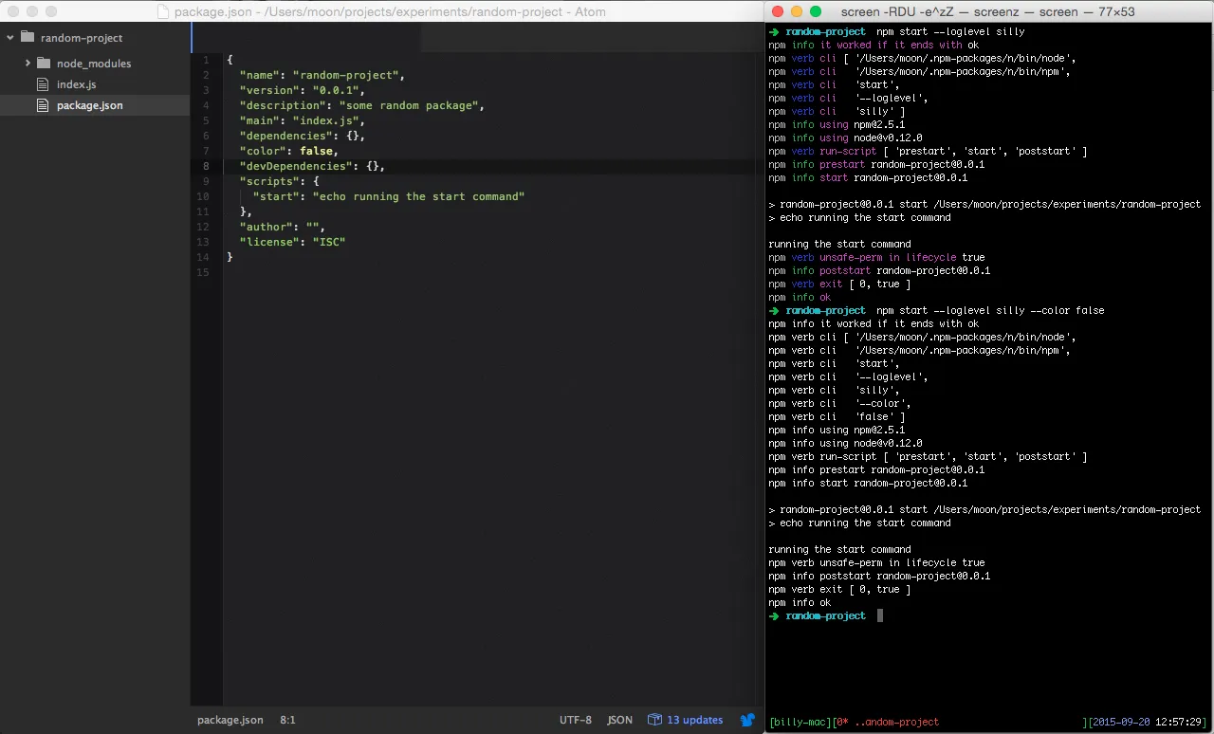This screenshot has height=734, width=1214.
Task: Open index.js from the tree view
Action: [76, 84]
